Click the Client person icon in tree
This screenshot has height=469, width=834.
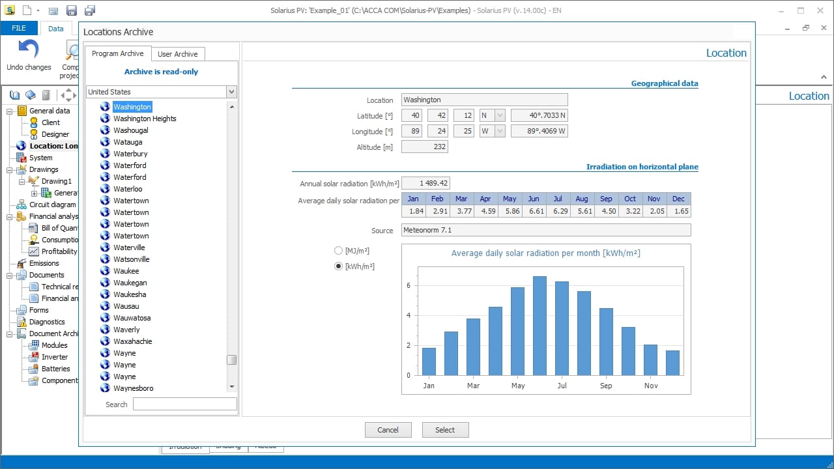(x=34, y=122)
